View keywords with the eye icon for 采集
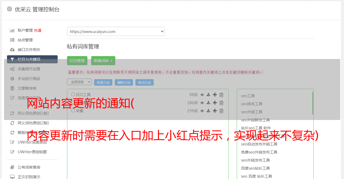Image resolution: width=344 pixels, height=179 pixels. (x=202, y=111)
